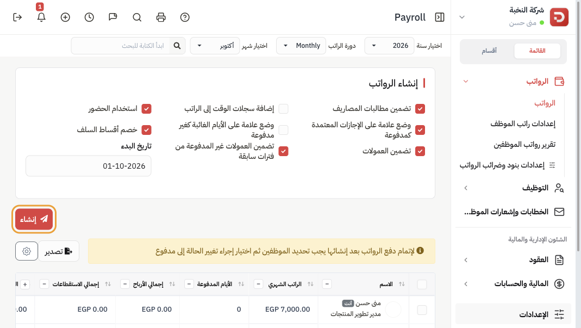Uncheck تضمين مطالبات المصاريف checkbox
Image resolution: width=581 pixels, height=328 pixels.
pyautogui.click(x=420, y=109)
